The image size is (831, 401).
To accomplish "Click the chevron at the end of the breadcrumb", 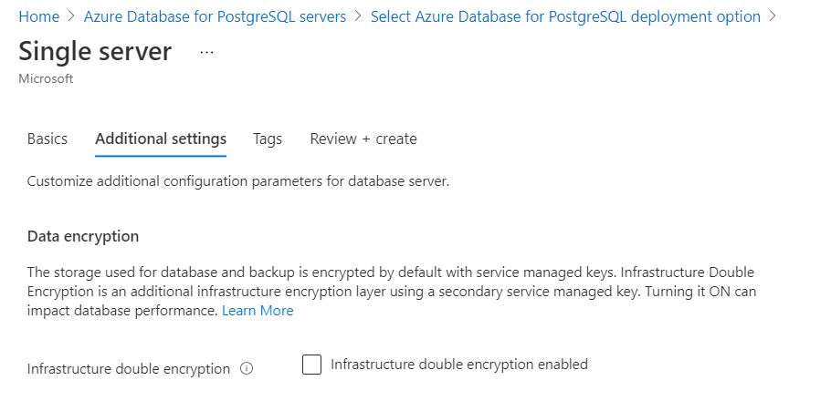I will pos(773,17).
